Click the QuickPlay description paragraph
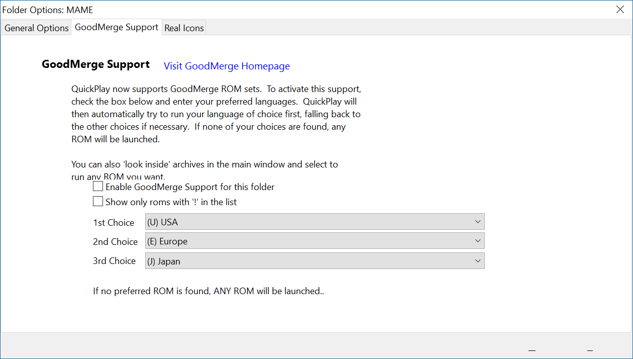Viewport: 633px width, 359px height. point(216,114)
